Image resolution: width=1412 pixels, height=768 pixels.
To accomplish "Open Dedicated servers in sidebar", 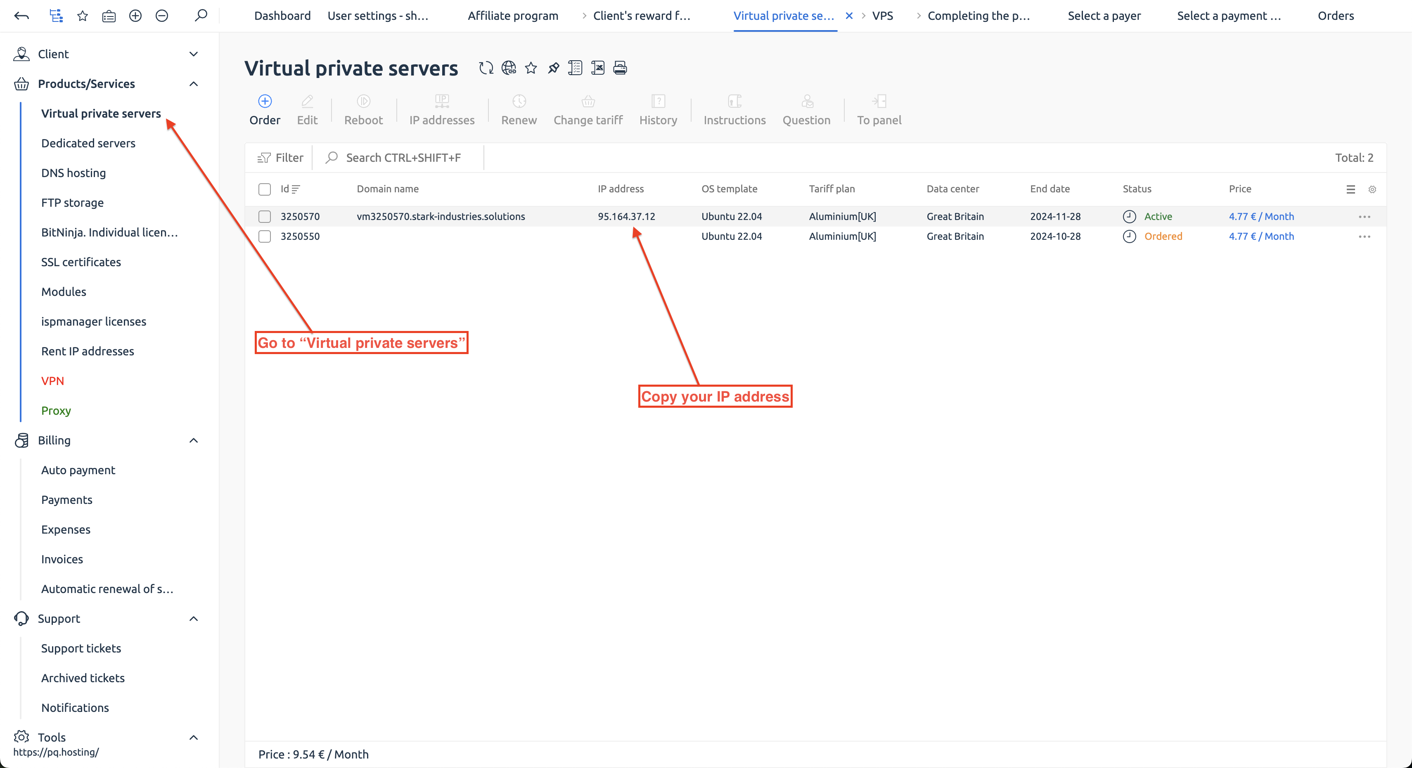I will click(88, 143).
